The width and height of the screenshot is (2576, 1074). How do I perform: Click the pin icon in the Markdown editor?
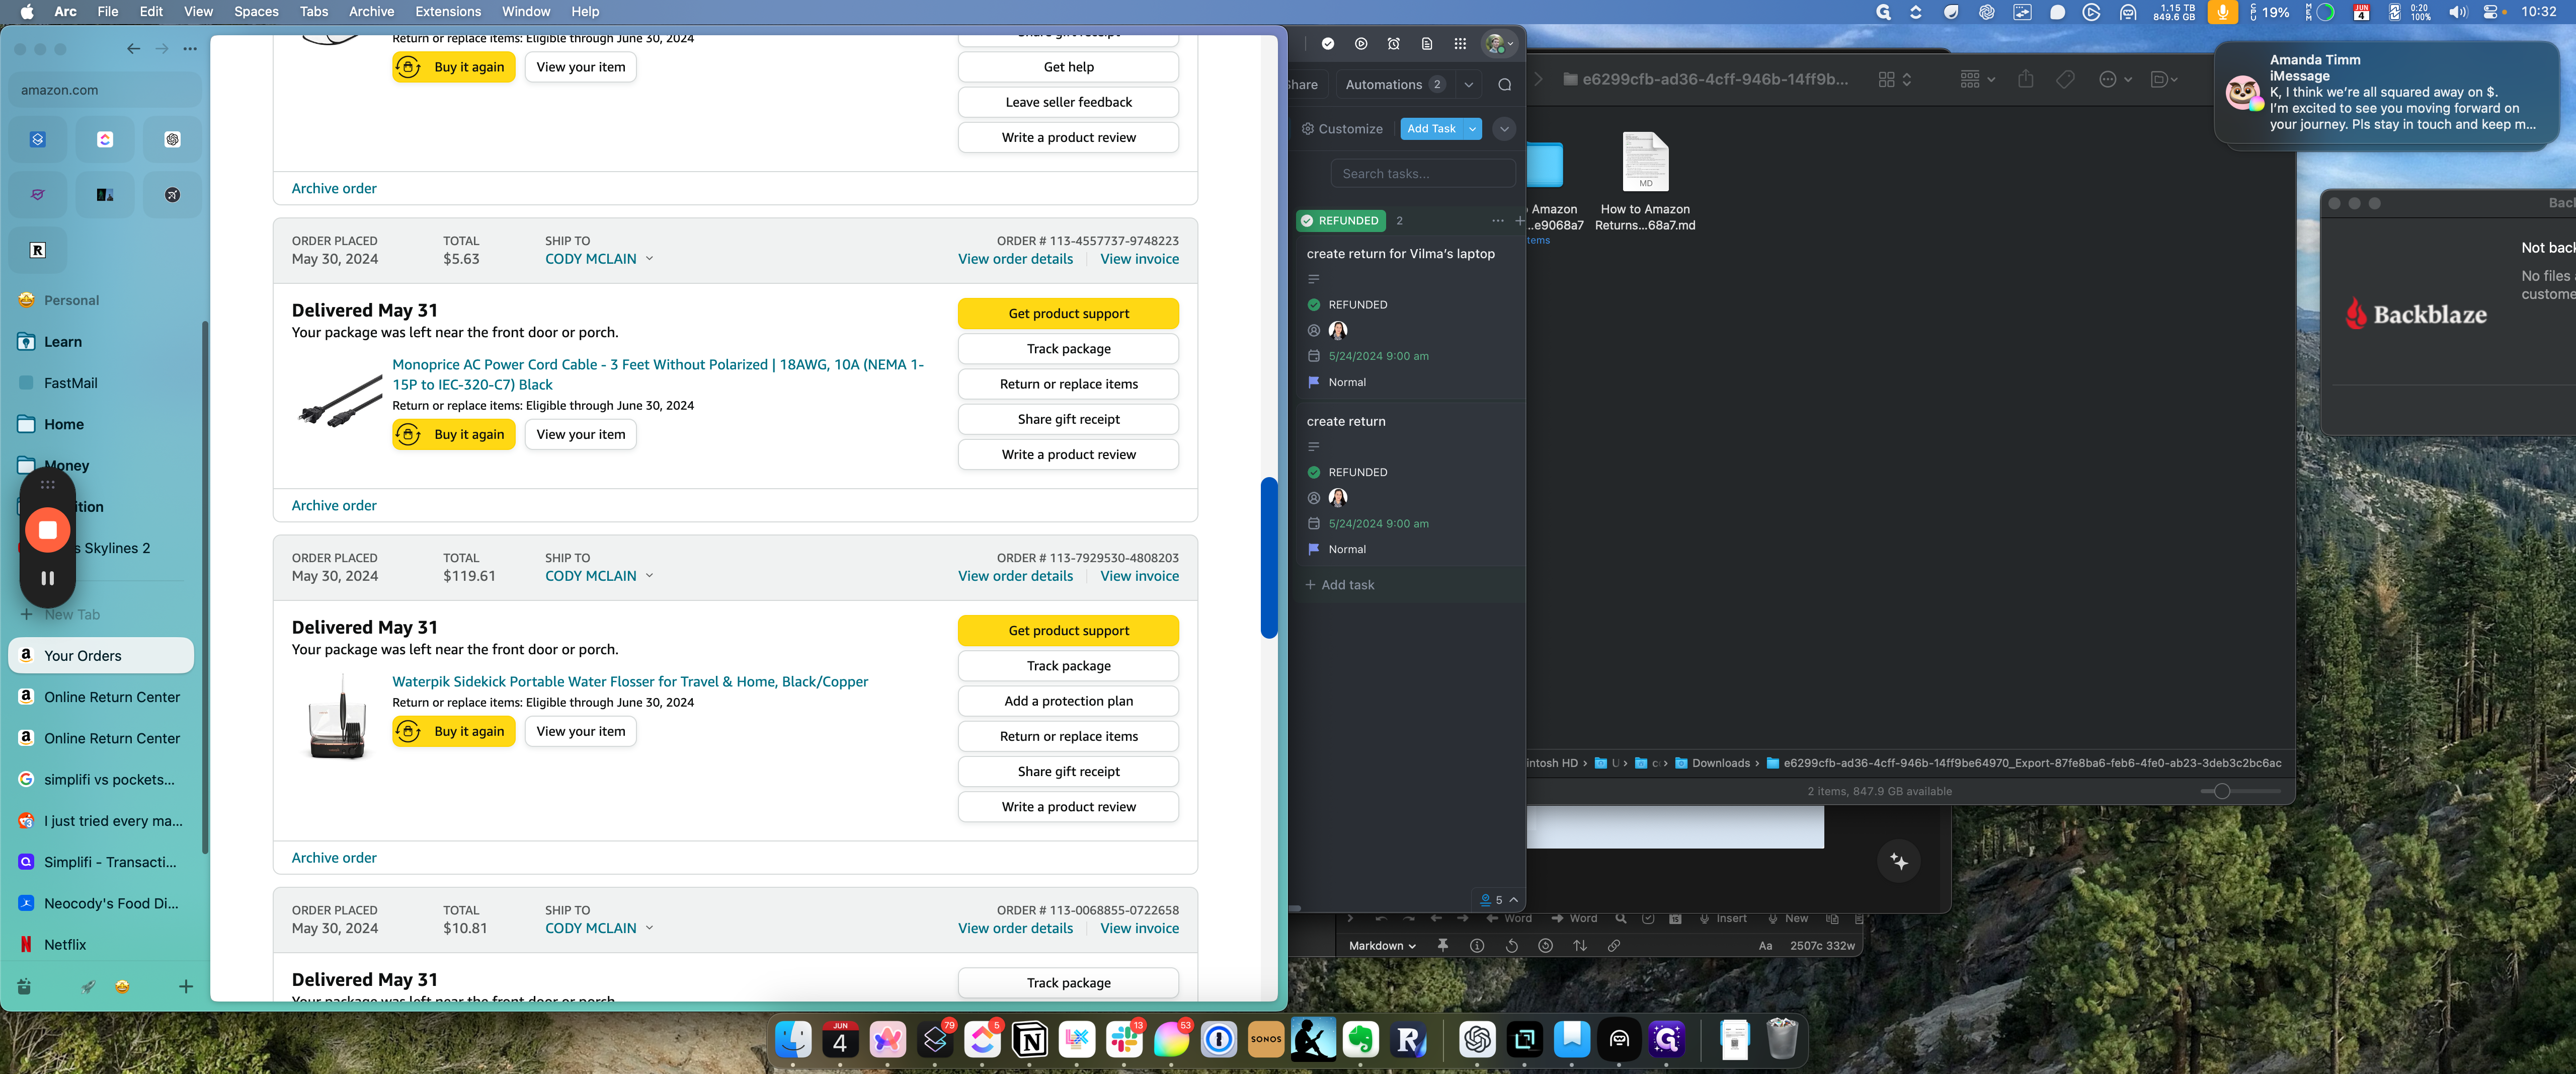click(x=1443, y=945)
